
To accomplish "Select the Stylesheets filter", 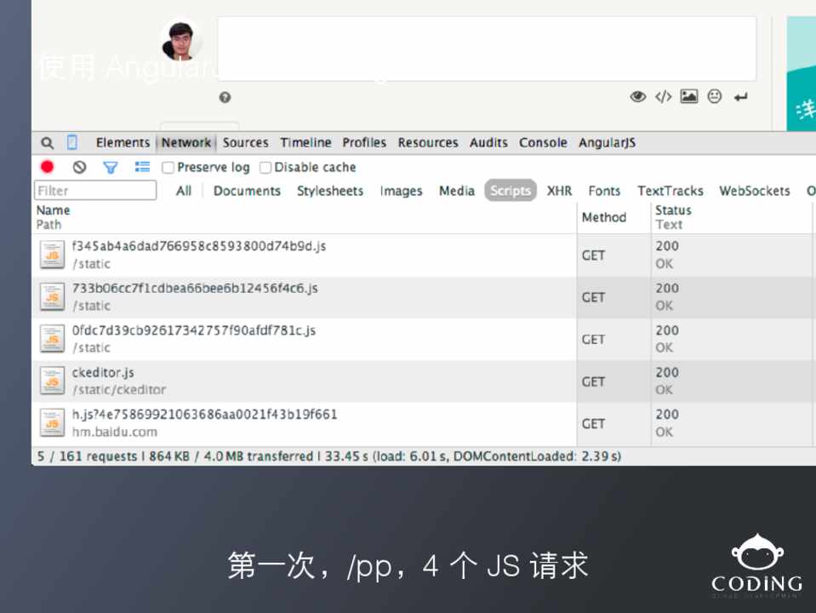I will pyautogui.click(x=330, y=191).
